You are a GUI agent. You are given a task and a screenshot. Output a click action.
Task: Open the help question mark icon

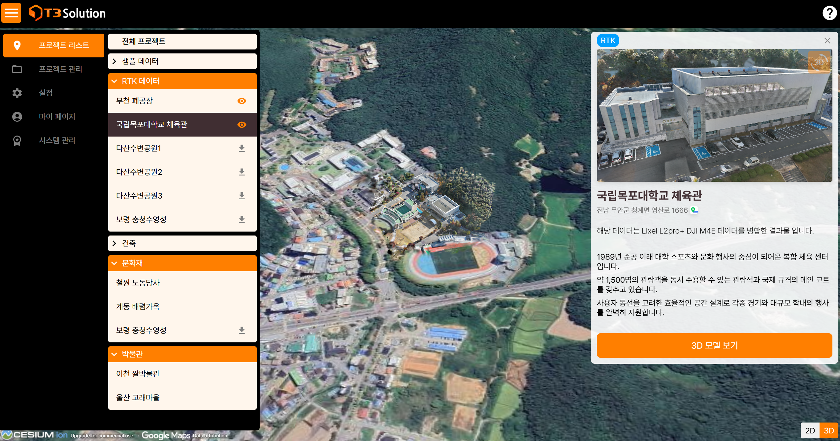pos(829,13)
